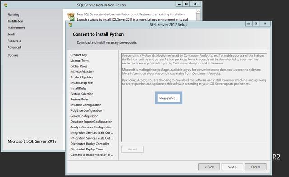Close the SQL Server Installation Center window

195,4
